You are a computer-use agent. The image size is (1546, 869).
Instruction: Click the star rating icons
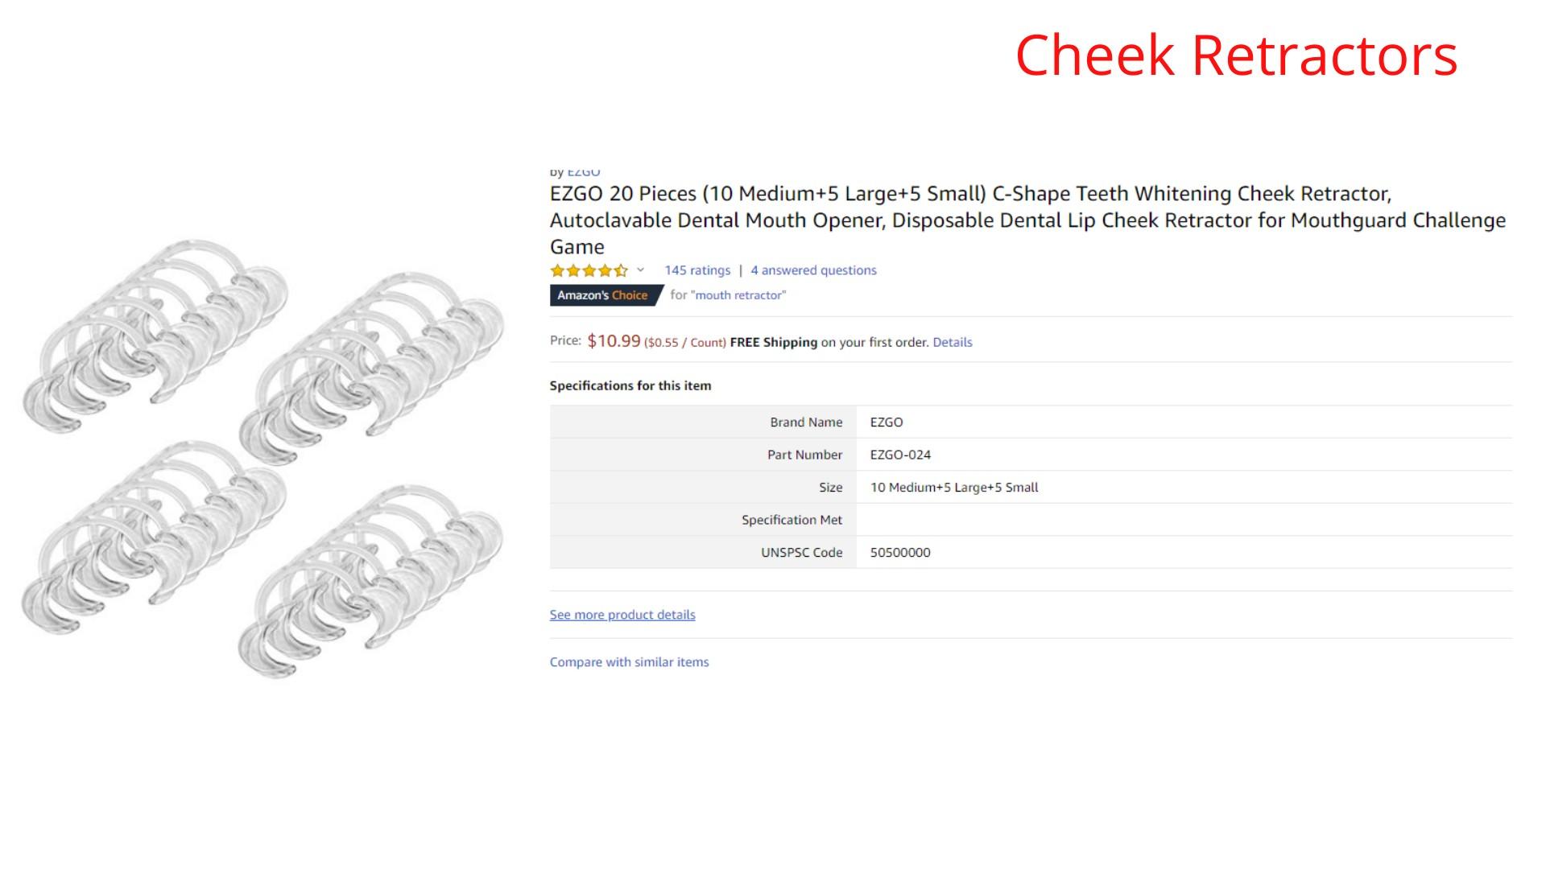pos(589,270)
